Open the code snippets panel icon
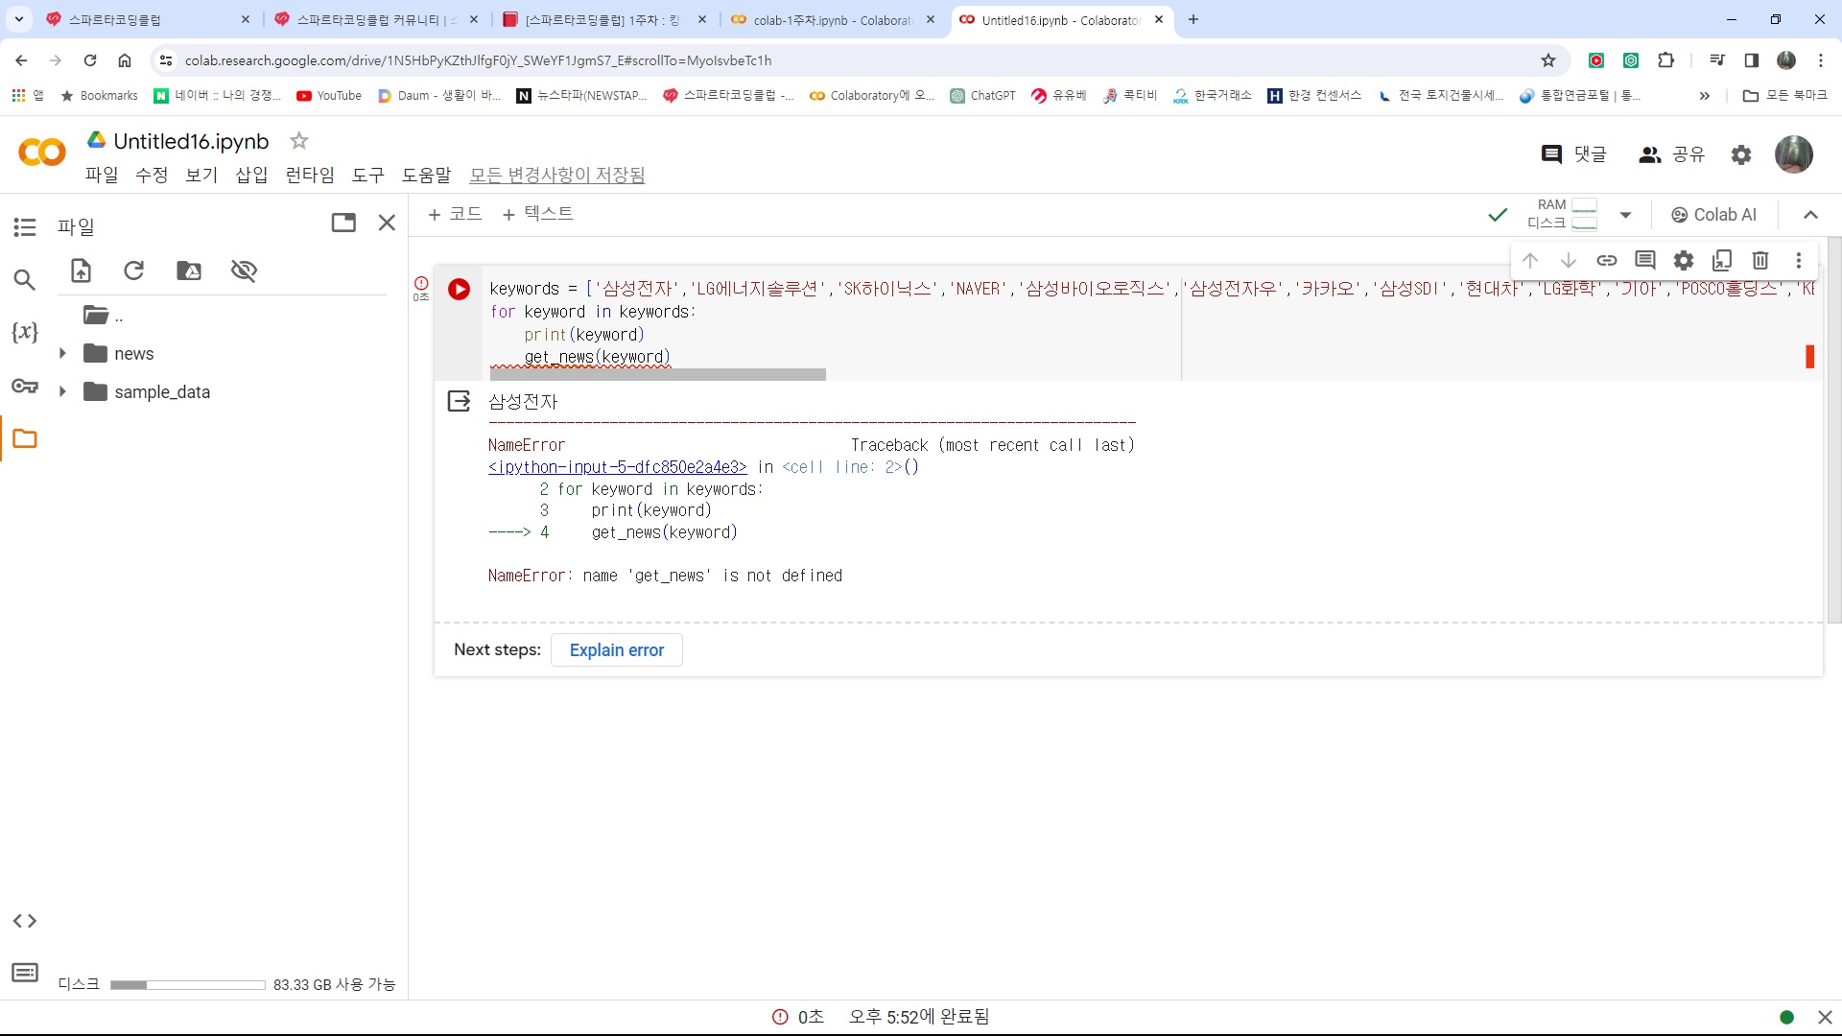The image size is (1842, 1036). point(25,921)
